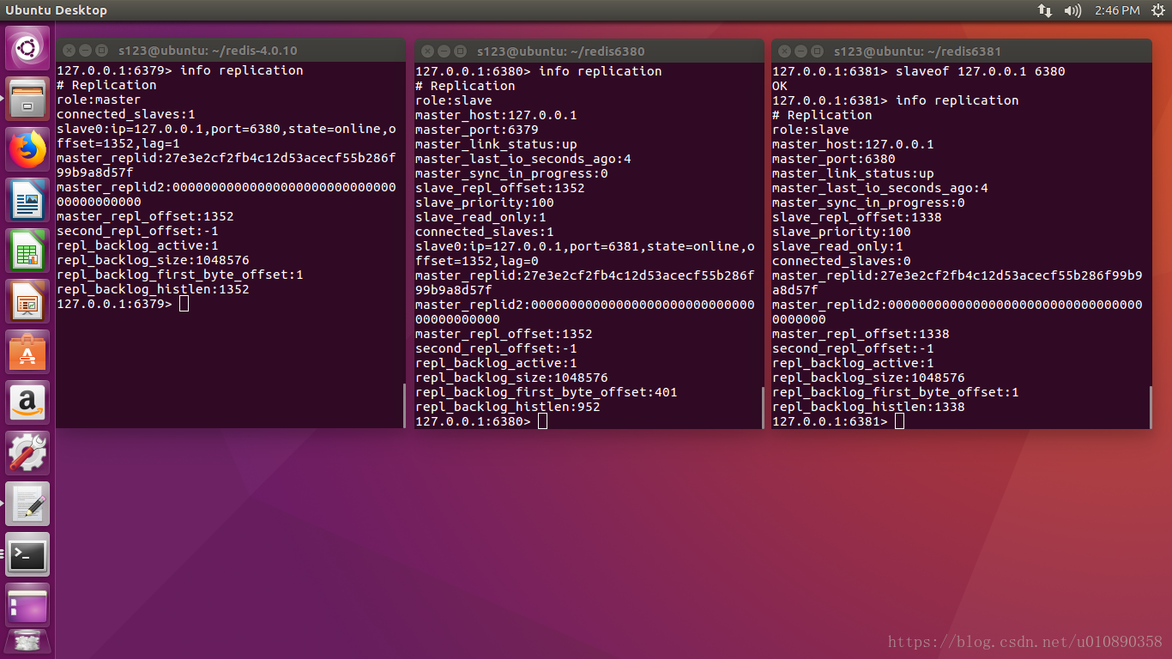The width and height of the screenshot is (1172, 659).
Task: Click 'Ubuntu Desktop' label in top panel
Action: click(57, 10)
